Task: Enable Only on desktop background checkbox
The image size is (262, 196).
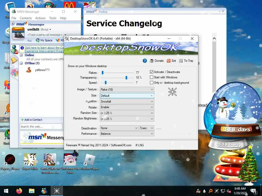Action: point(151,82)
